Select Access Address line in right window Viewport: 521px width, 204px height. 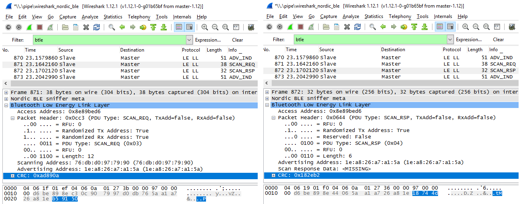pos(320,111)
